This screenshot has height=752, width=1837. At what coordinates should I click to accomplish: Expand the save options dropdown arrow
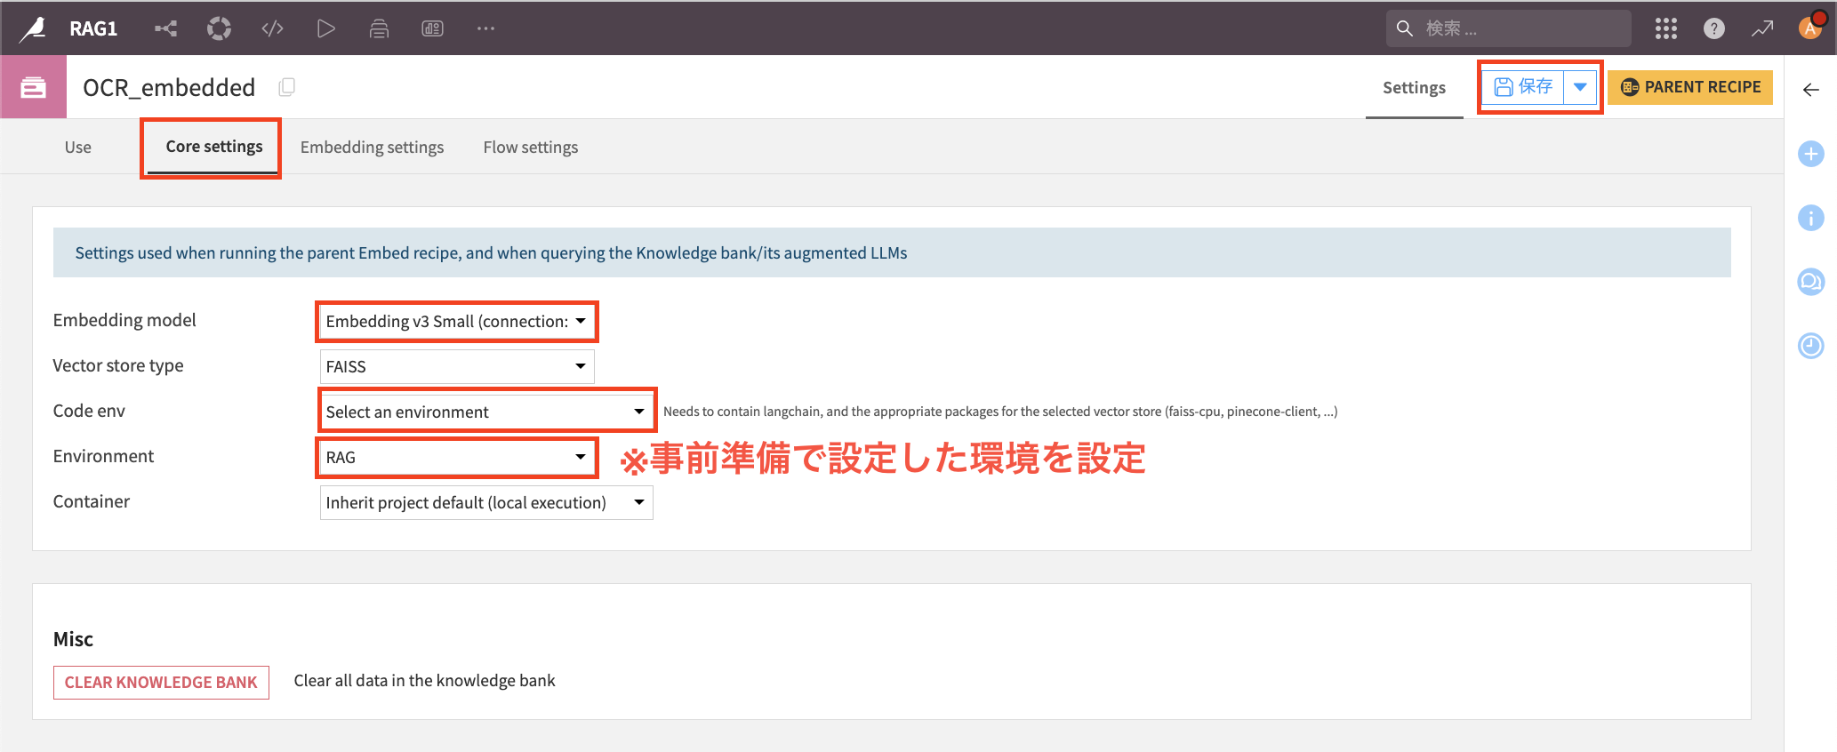pyautogui.click(x=1580, y=86)
